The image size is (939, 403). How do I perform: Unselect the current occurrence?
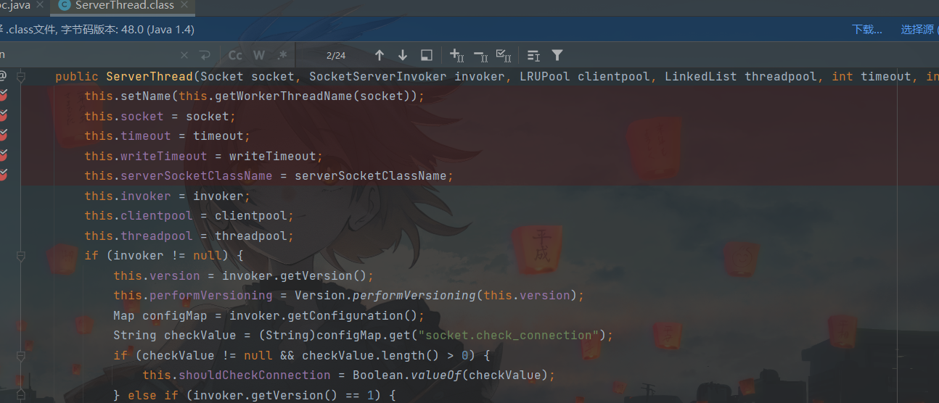click(x=480, y=56)
